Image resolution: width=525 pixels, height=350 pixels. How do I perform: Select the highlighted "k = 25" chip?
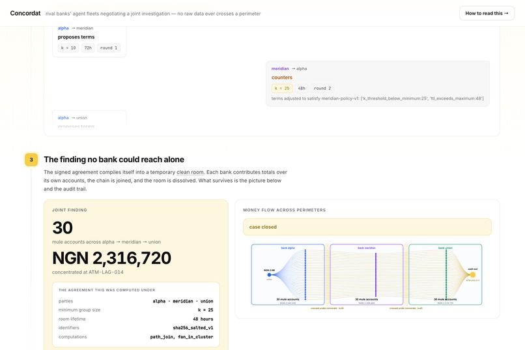point(282,89)
